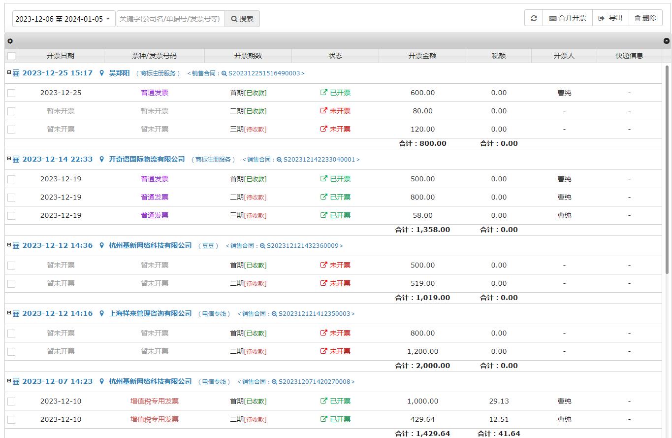Open 已开票 status icon in 429.64 row

pyautogui.click(x=323, y=419)
